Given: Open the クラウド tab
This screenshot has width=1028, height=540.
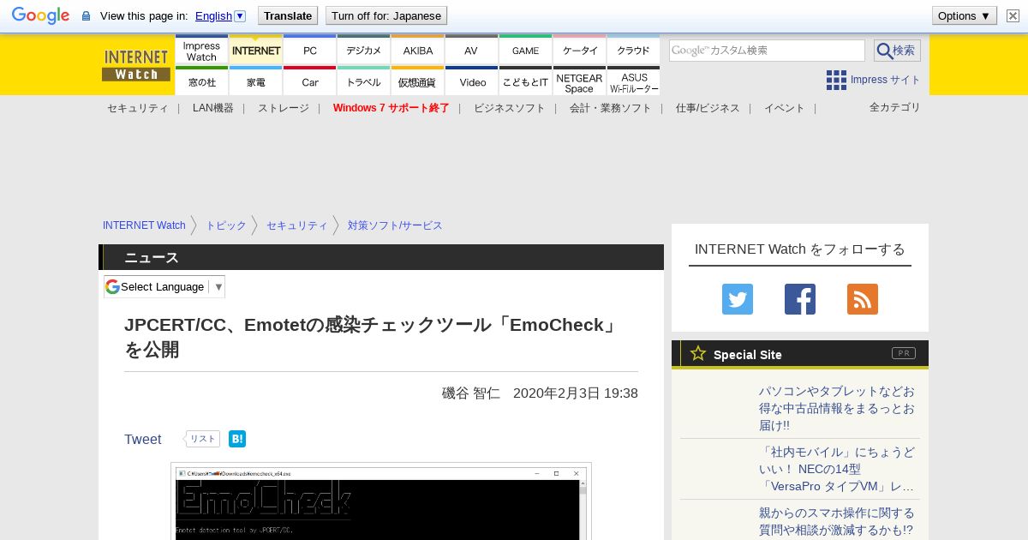Looking at the screenshot, I should pyautogui.click(x=634, y=51).
